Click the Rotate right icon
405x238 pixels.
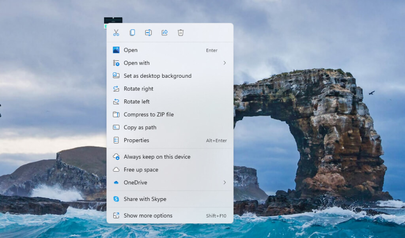(116, 89)
